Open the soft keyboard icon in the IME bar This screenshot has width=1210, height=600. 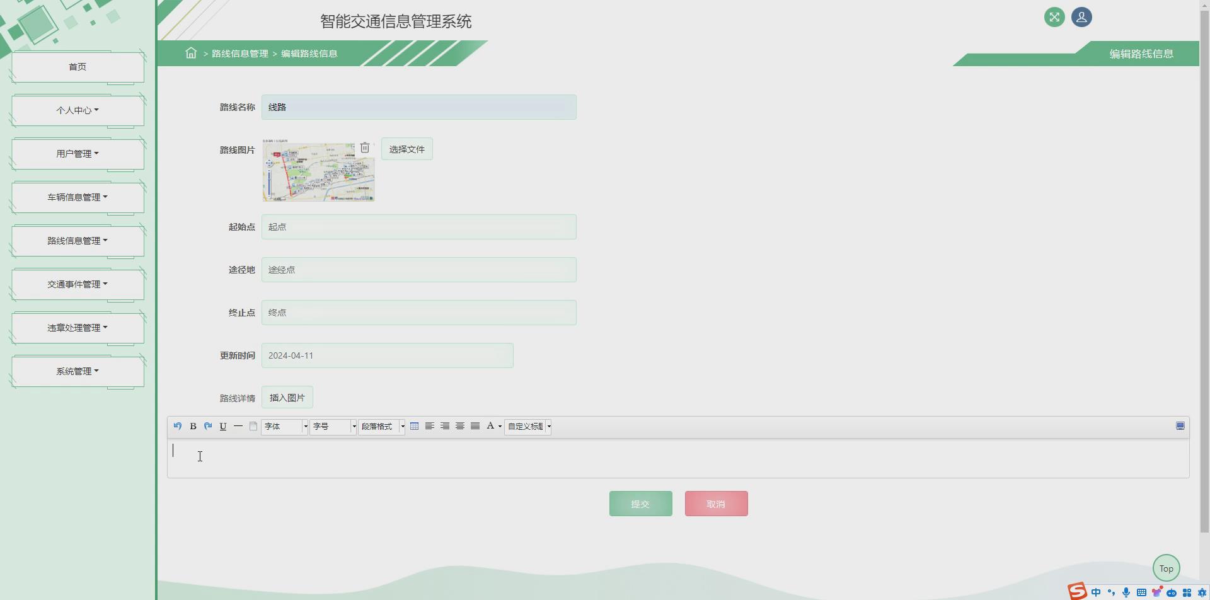(x=1141, y=592)
